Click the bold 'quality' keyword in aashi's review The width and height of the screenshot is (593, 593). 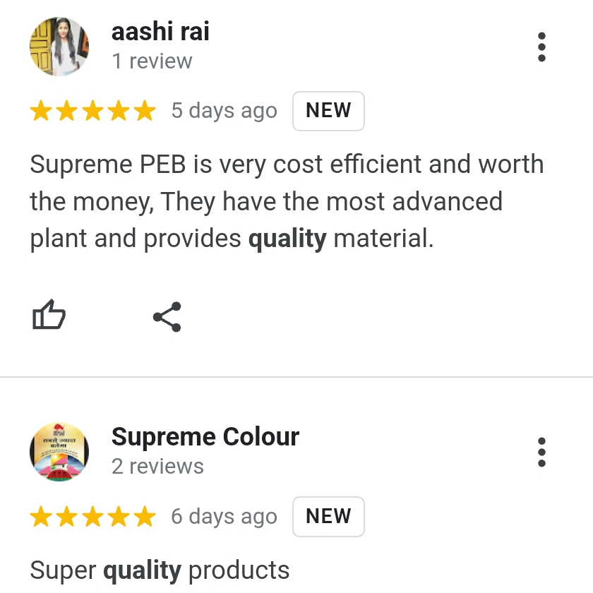pyautogui.click(x=287, y=239)
